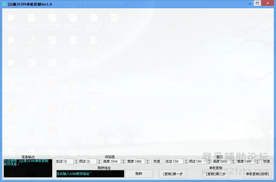Image resolution: width=276 pixels, height=182 pixels.
Task: Decrease window 顶边 50 with down arrow
Action: pos(209,163)
